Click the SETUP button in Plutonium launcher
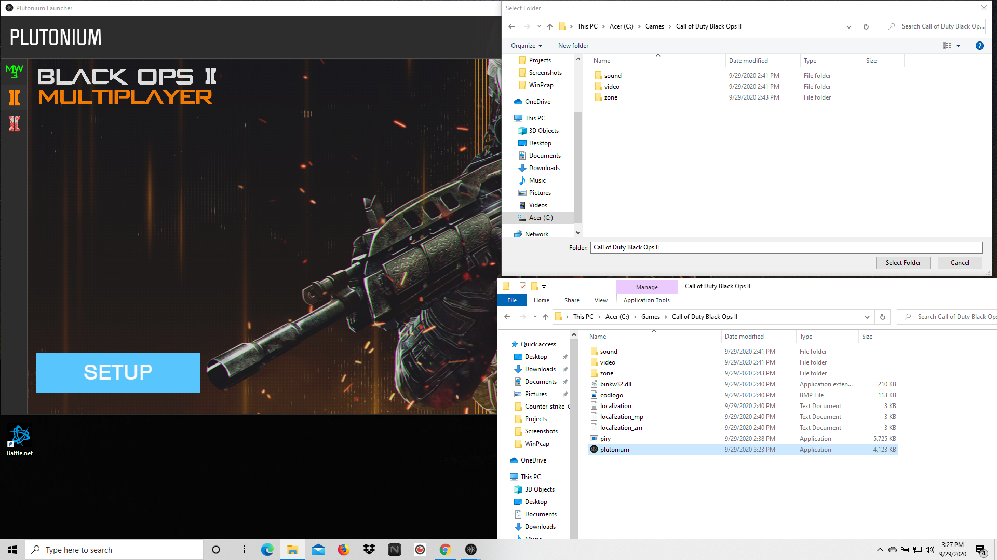The image size is (997, 560). click(118, 373)
